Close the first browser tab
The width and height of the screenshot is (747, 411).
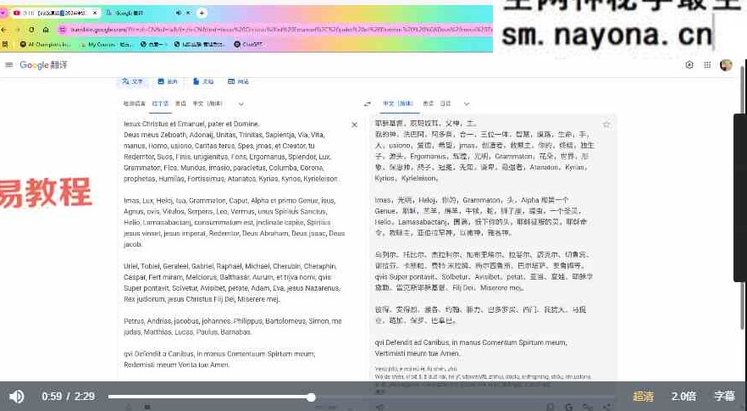(94, 13)
